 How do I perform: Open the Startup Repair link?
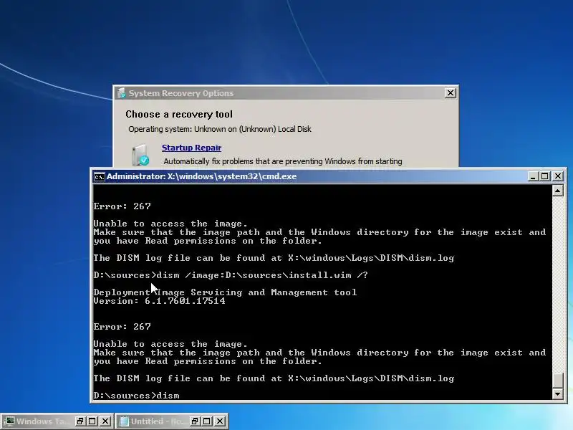click(191, 148)
